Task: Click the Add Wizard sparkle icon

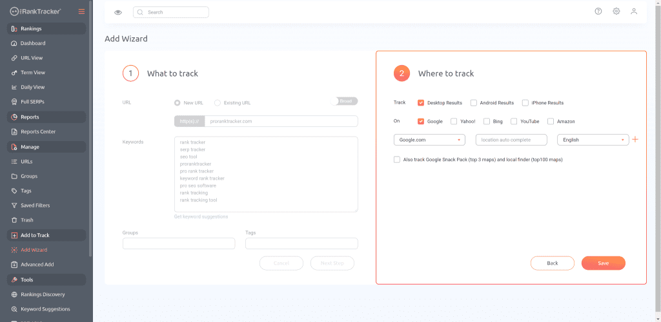Action: [14, 250]
